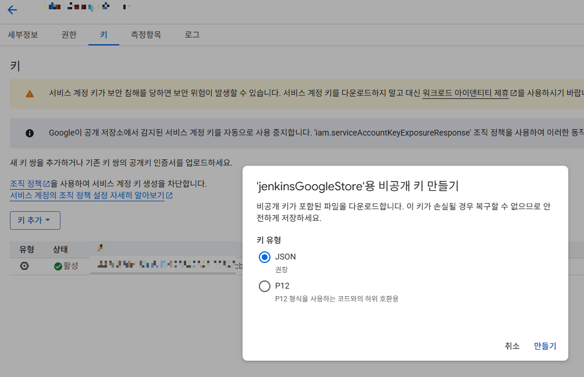Click the dialog title 'jenkinsGoogleStore'용 비공개 키 만들기
The height and width of the screenshot is (377, 584).
[x=358, y=186]
